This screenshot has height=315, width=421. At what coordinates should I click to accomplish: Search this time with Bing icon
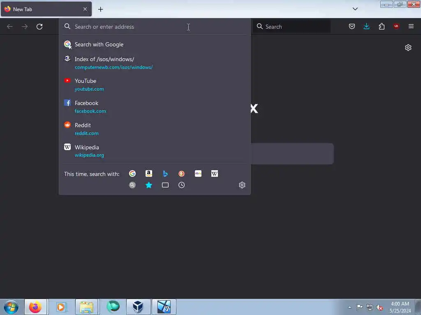(x=165, y=173)
